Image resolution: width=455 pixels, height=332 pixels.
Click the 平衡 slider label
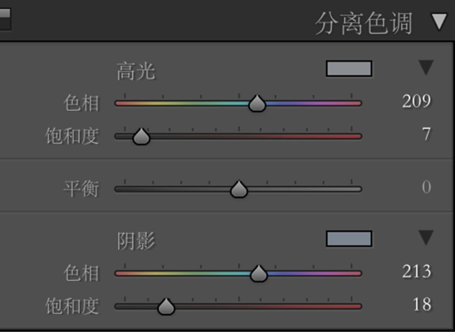coord(81,189)
